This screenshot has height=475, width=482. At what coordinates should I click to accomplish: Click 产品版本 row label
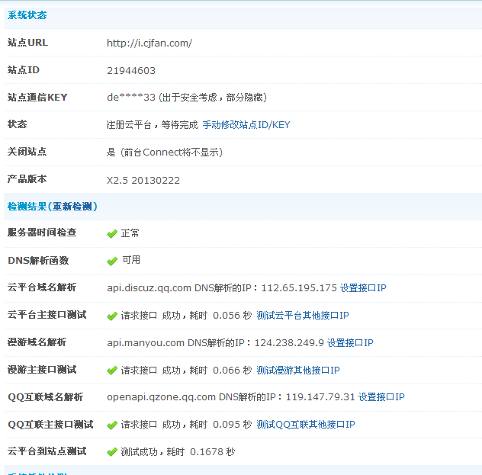(27, 179)
